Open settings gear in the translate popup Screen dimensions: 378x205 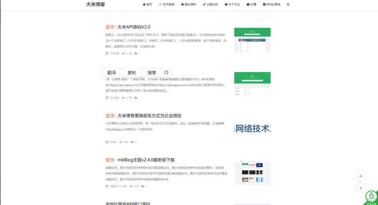[166, 72]
